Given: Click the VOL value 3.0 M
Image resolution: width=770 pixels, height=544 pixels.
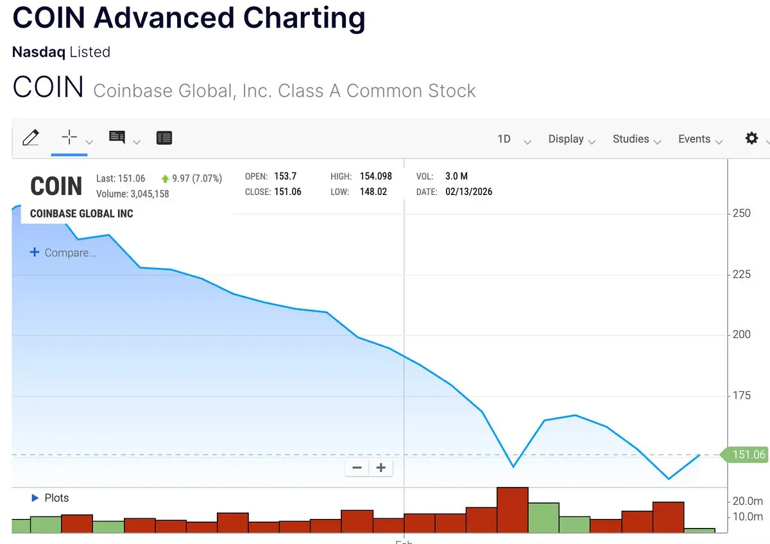Looking at the screenshot, I should [456, 176].
